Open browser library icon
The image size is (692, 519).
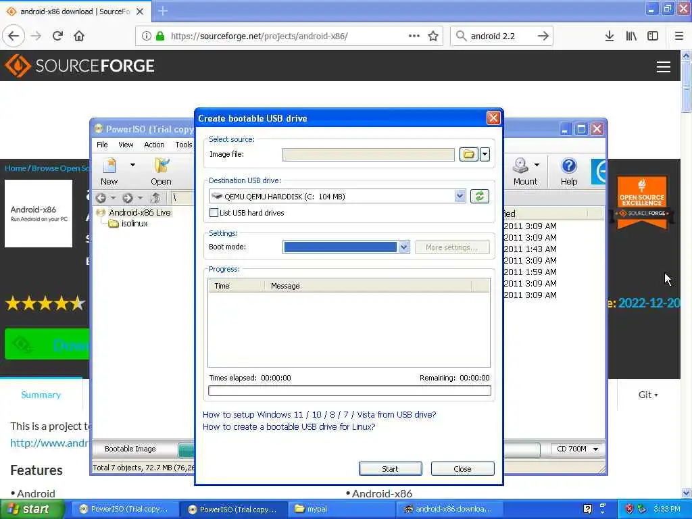tap(631, 36)
